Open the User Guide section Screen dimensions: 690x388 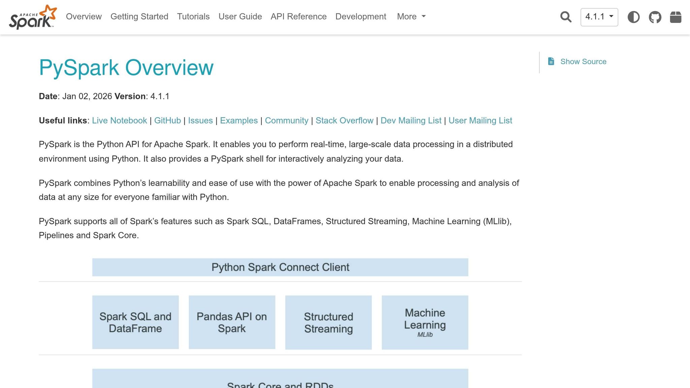(x=240, y=17)
